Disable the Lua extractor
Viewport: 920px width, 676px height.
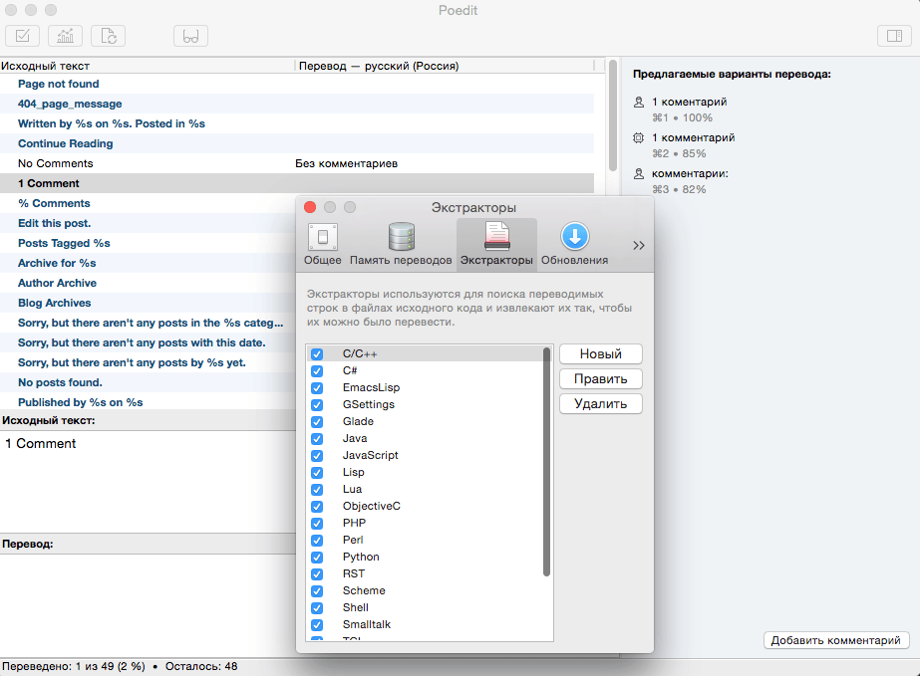pos(317,490)
